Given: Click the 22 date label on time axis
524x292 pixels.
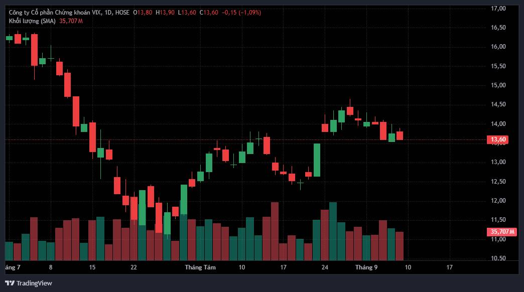Looking at the screenshot, I should (134, 267).
